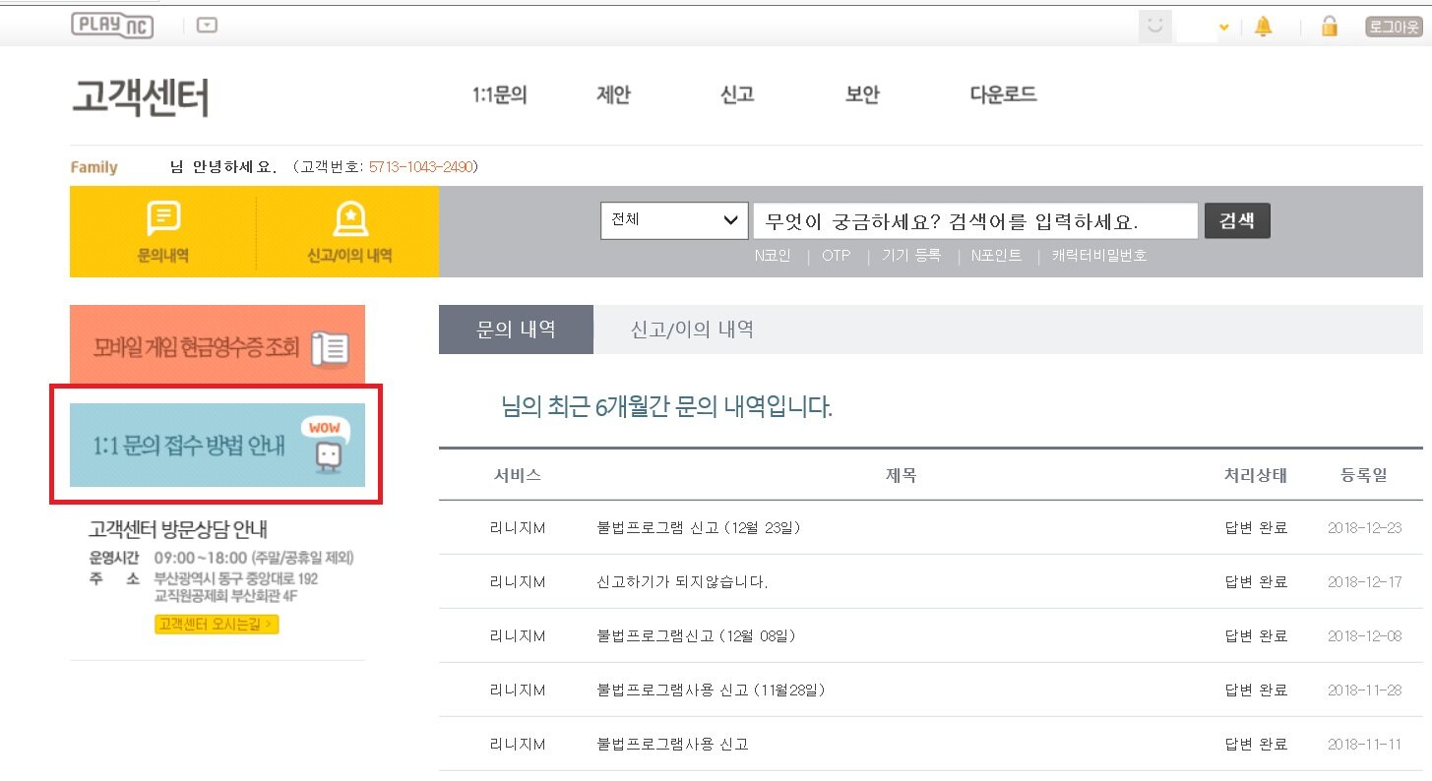Click customer number 5713-1043-2490
This screenshot has width=1432, height=781.
coord(420,167)
